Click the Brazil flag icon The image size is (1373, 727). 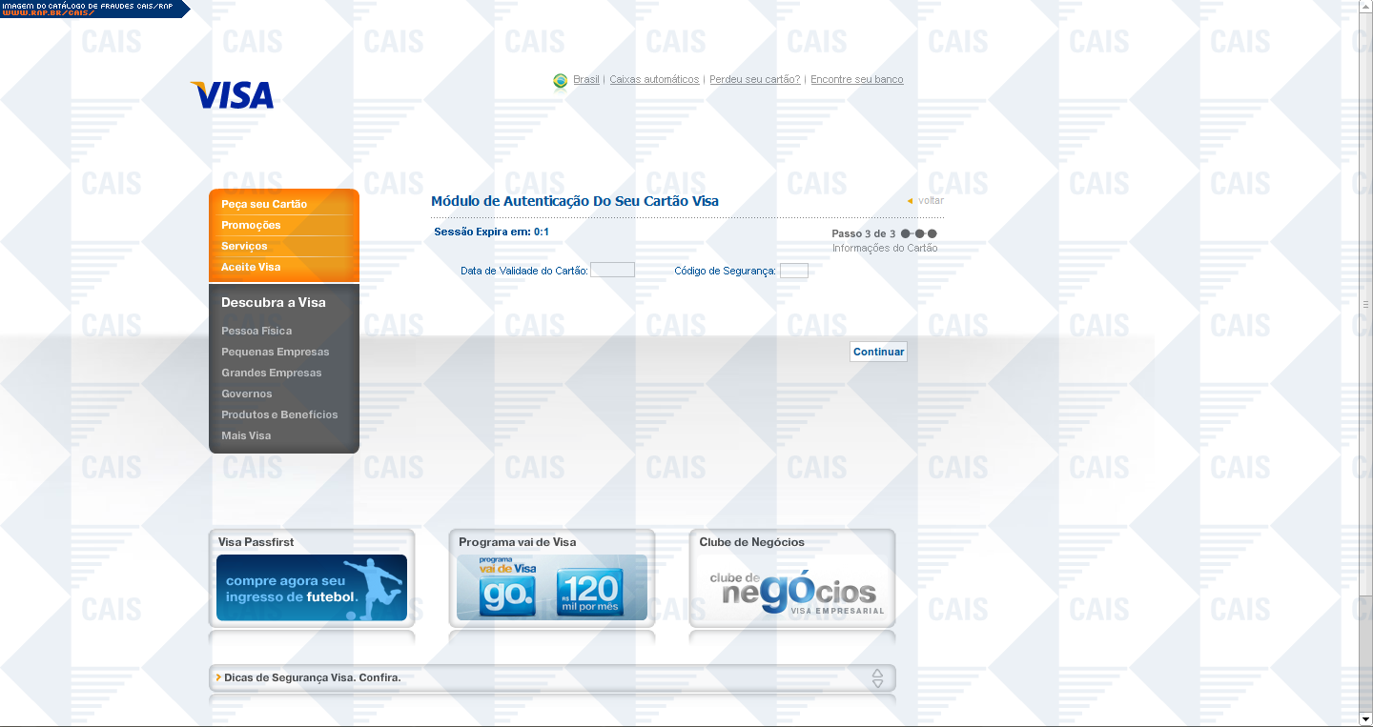561,81
